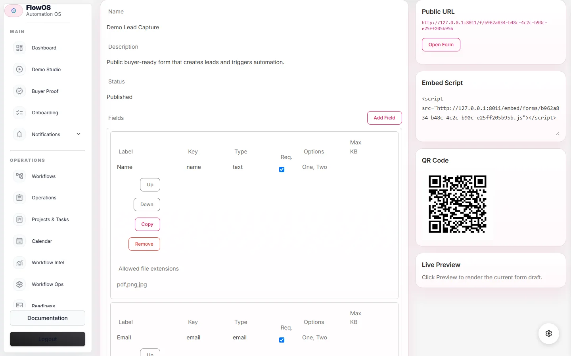Screen dimensions: 571x356
Task: Click 'Click Preview to render' text
Action: 482,277
